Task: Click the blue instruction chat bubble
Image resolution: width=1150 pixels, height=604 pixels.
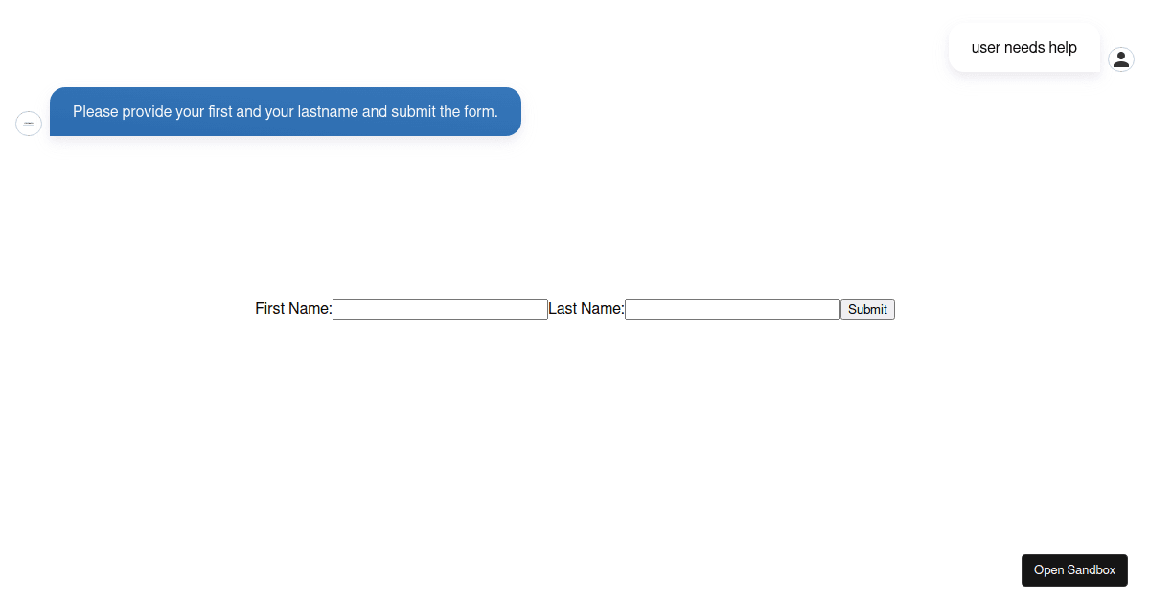Action: 285,111
